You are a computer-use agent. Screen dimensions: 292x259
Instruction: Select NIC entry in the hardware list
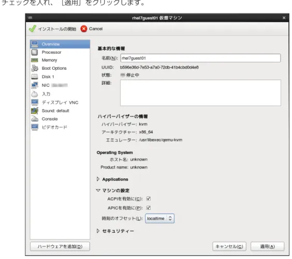[x=60, y=85]
